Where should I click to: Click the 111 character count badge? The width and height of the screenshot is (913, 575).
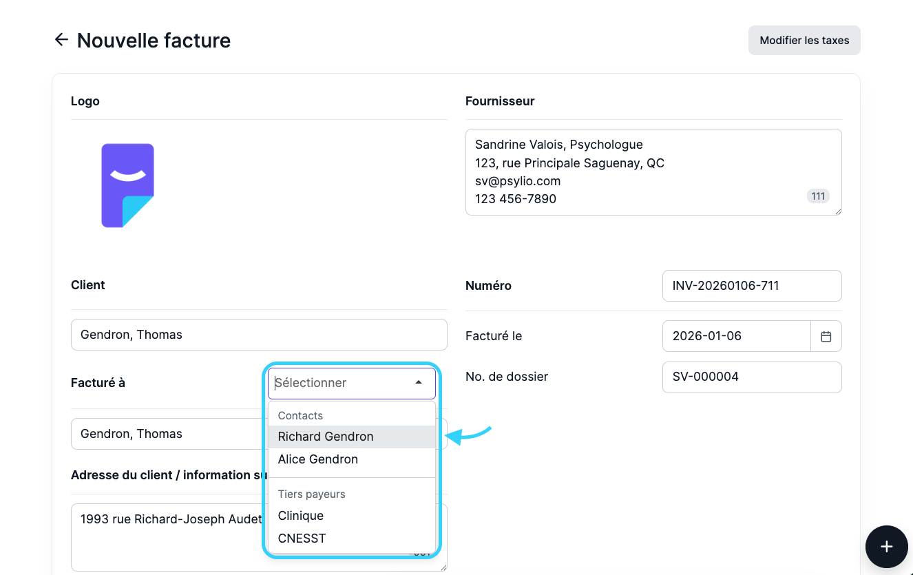[x=817, y=196]
